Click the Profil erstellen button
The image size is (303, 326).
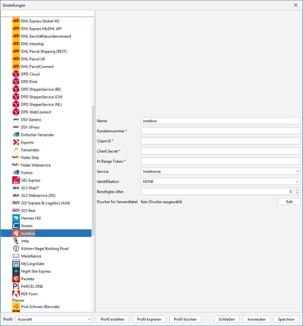tap(112, 319)
